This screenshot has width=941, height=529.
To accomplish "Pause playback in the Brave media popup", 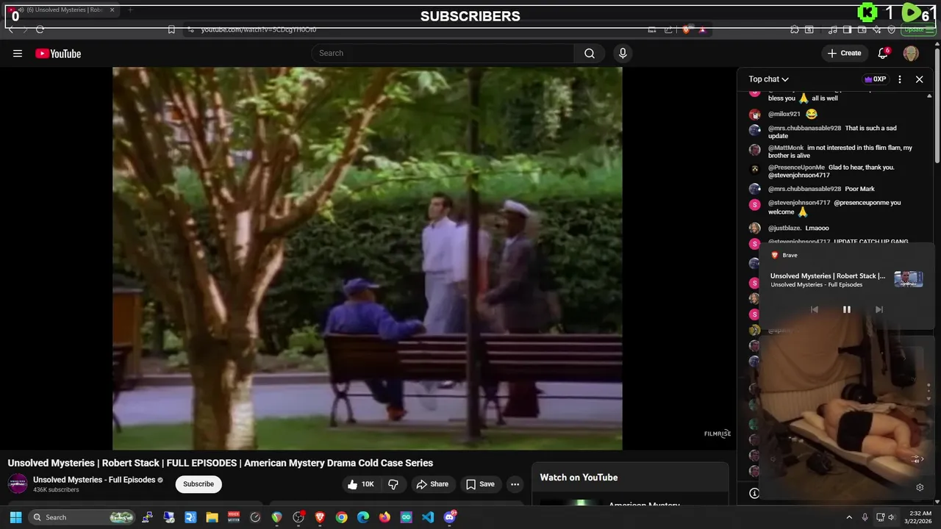I will (846, 309).
